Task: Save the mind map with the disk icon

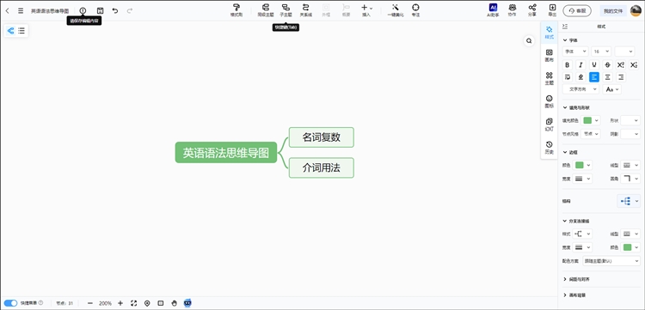Action: tap(100, 10)
